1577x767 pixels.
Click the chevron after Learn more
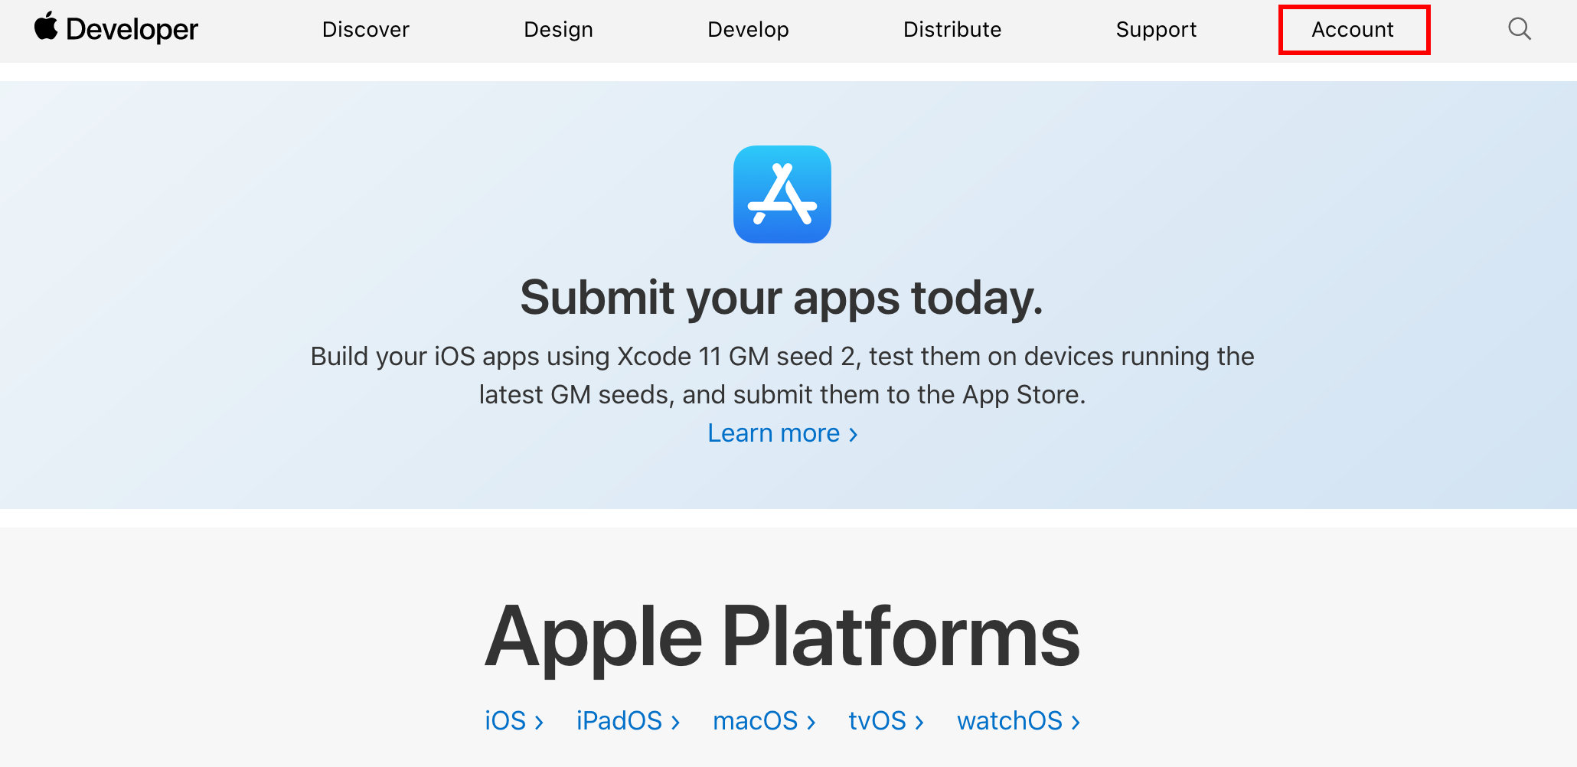(852, 434)
